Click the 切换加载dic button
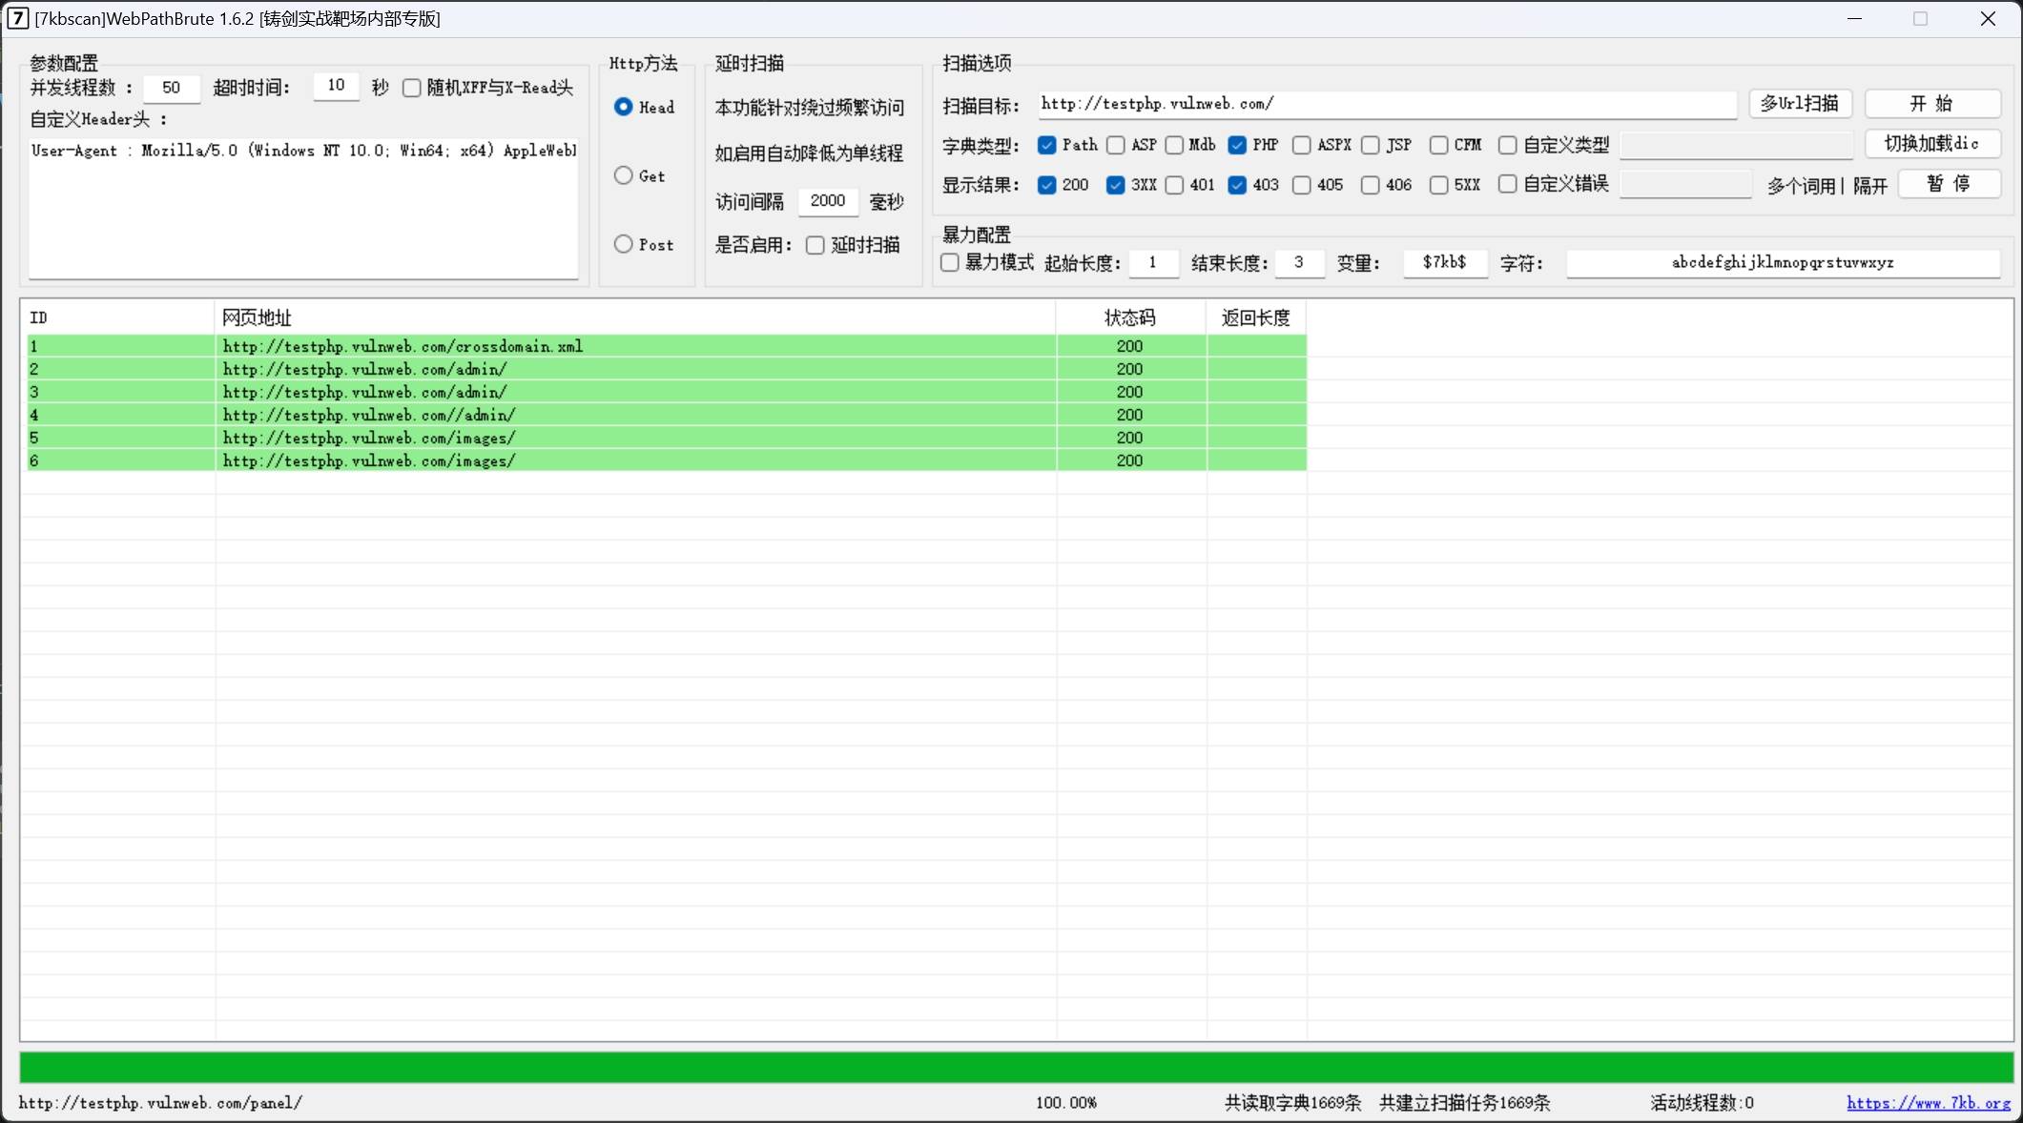 [1931, 144]
